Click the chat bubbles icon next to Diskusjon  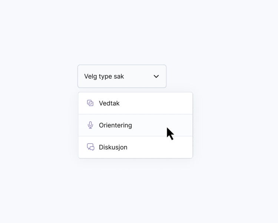click(x=90, y=147)
